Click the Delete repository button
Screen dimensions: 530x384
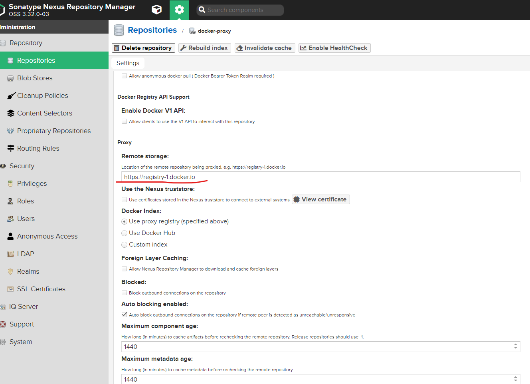(143, 48)
